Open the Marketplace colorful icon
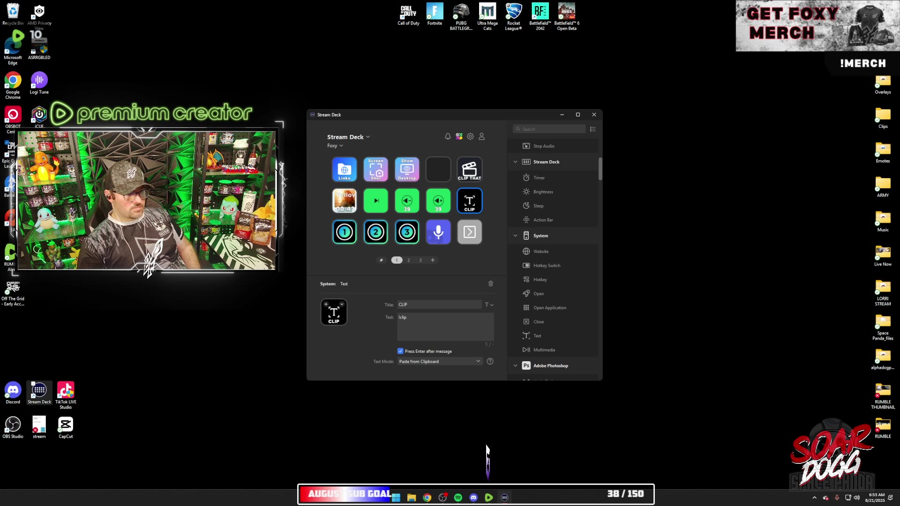This screenshot has height=506, width=900. 459,136
